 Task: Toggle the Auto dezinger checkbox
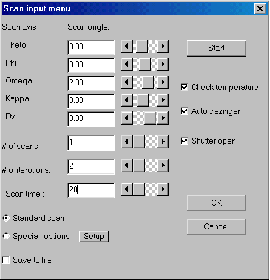click(184, 111)
